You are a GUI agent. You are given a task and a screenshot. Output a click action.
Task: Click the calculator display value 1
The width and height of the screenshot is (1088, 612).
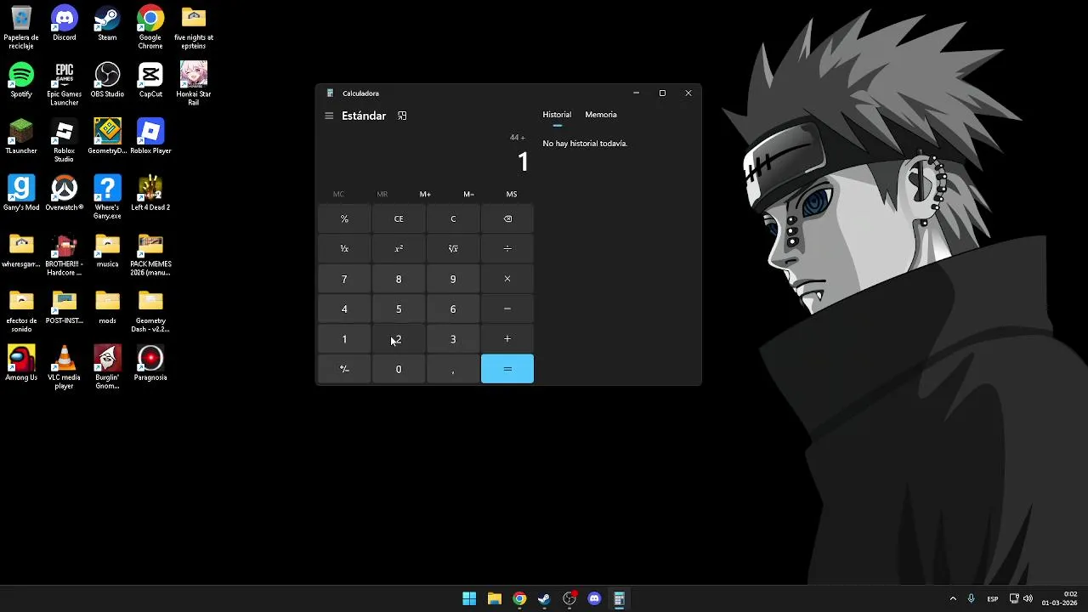(524, 161)
